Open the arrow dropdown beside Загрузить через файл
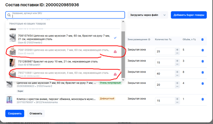 point(165,15)
